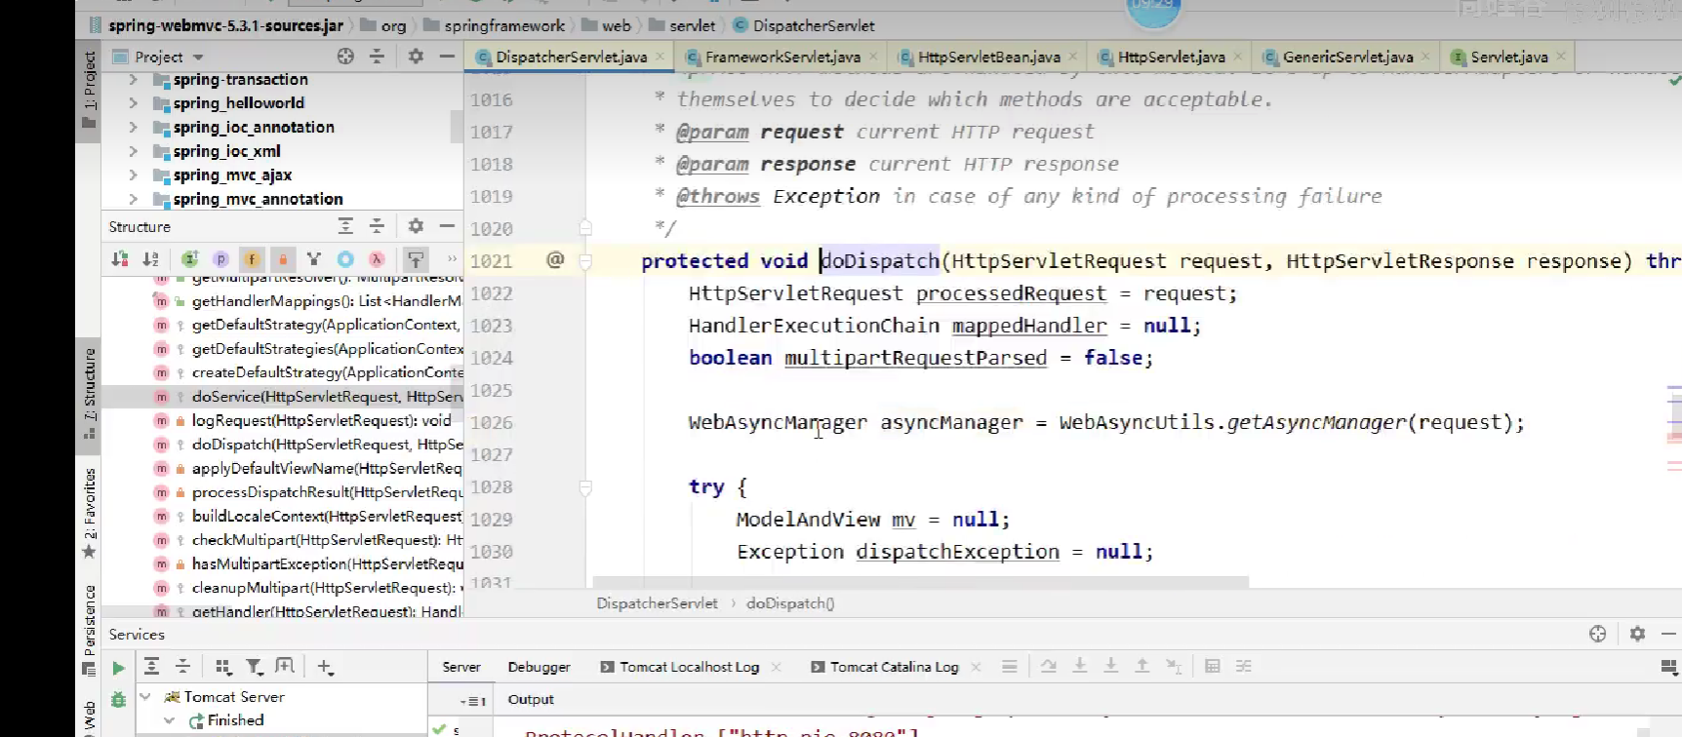Close the DispatcherServlet.java tab
Image resolution: width=1682 pixels, height=737 pixels.
(661, 57)
